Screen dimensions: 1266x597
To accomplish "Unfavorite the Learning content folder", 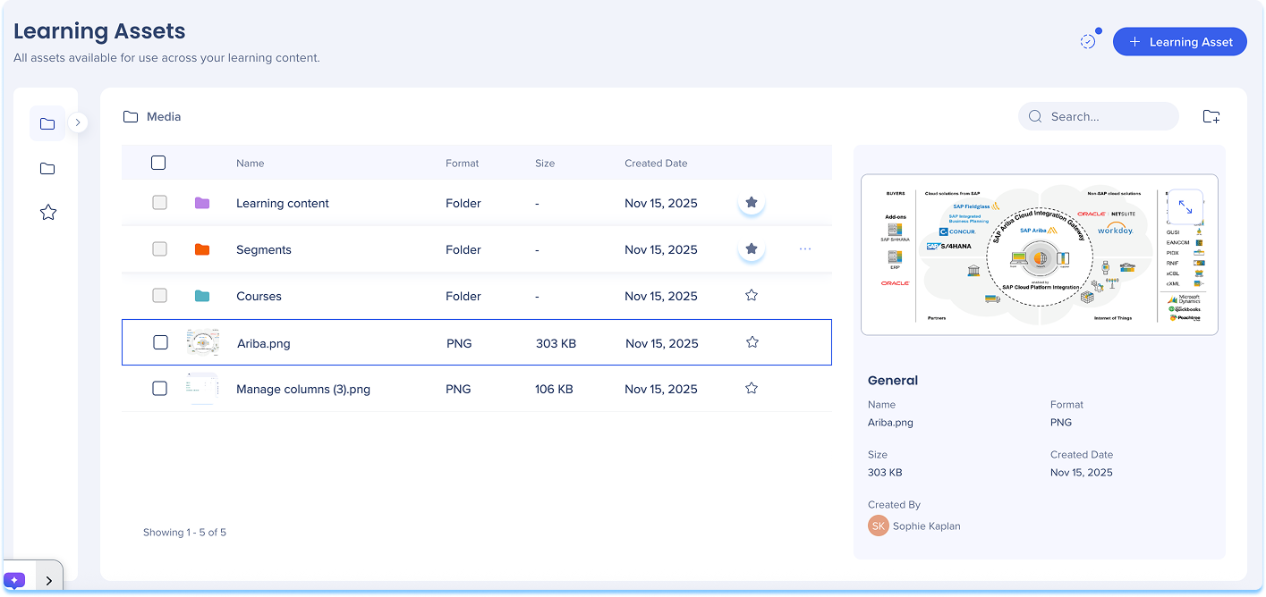I will [x=752, y=203].
